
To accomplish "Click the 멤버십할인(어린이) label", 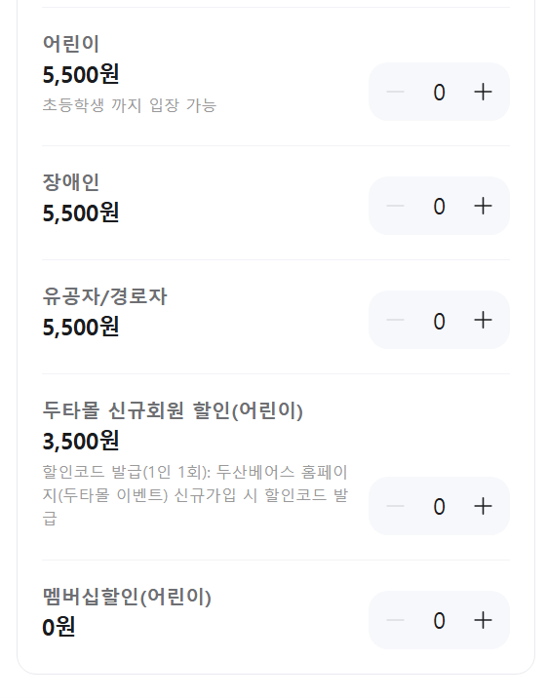I will [x=127, y=597].
